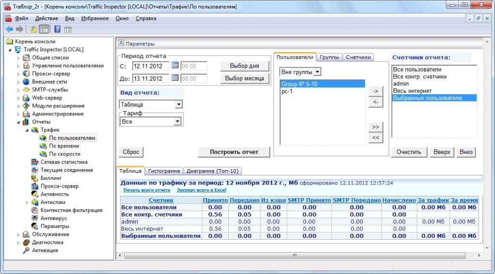Select Прокси-сервер node under Traffic Inspector
Image resolution: width=495 pixels, height=274 pixels.
51,74
